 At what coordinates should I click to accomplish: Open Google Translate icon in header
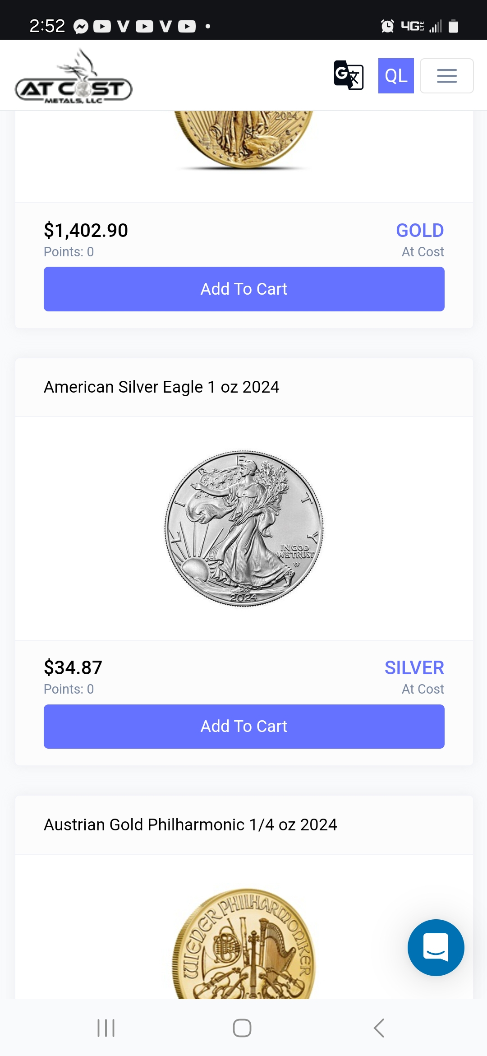click(x=349, y=75)
